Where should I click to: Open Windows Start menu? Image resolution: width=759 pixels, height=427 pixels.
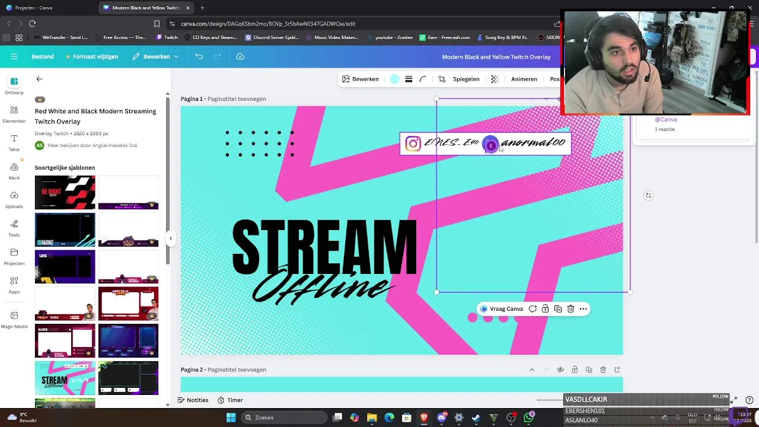click(231, 418)
